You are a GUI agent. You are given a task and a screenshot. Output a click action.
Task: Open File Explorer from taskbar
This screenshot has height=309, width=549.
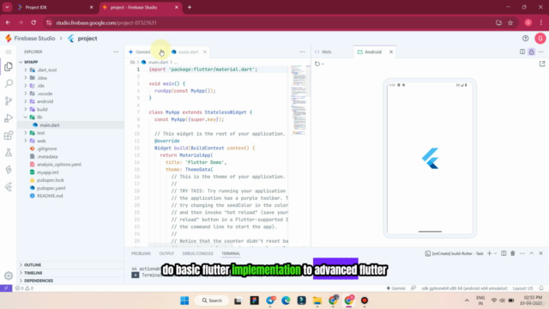coord(317,300)
